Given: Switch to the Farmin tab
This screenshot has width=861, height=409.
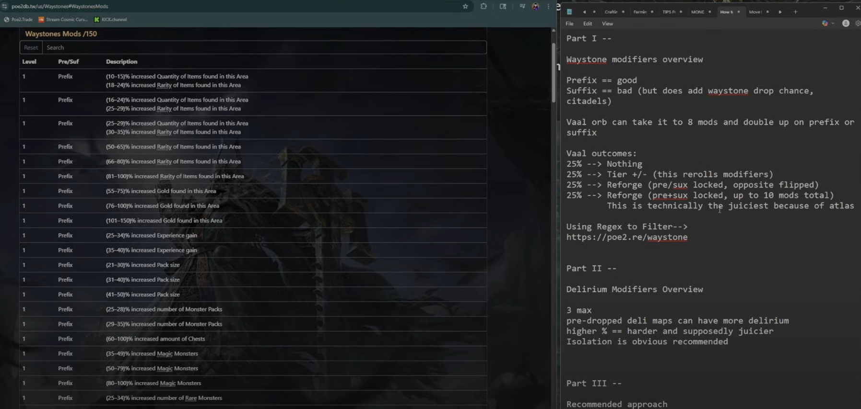Looking at the screenshot, I should 640,12.
